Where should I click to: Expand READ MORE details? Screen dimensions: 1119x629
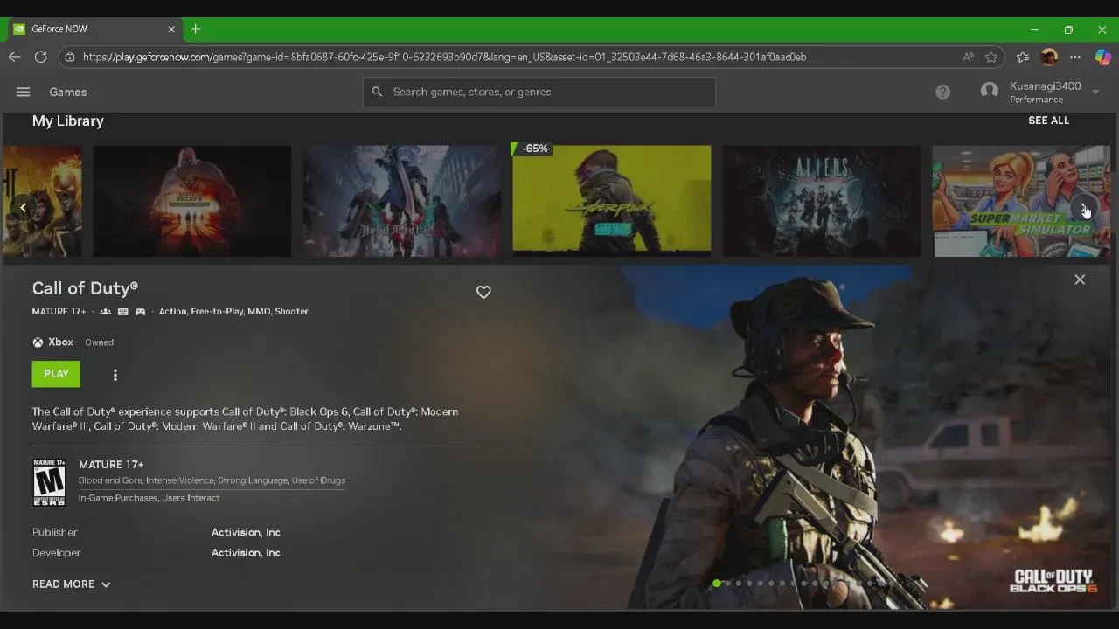pos(72,584)
